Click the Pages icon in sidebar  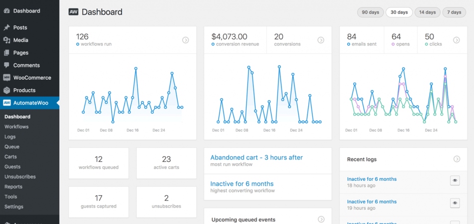6,53
